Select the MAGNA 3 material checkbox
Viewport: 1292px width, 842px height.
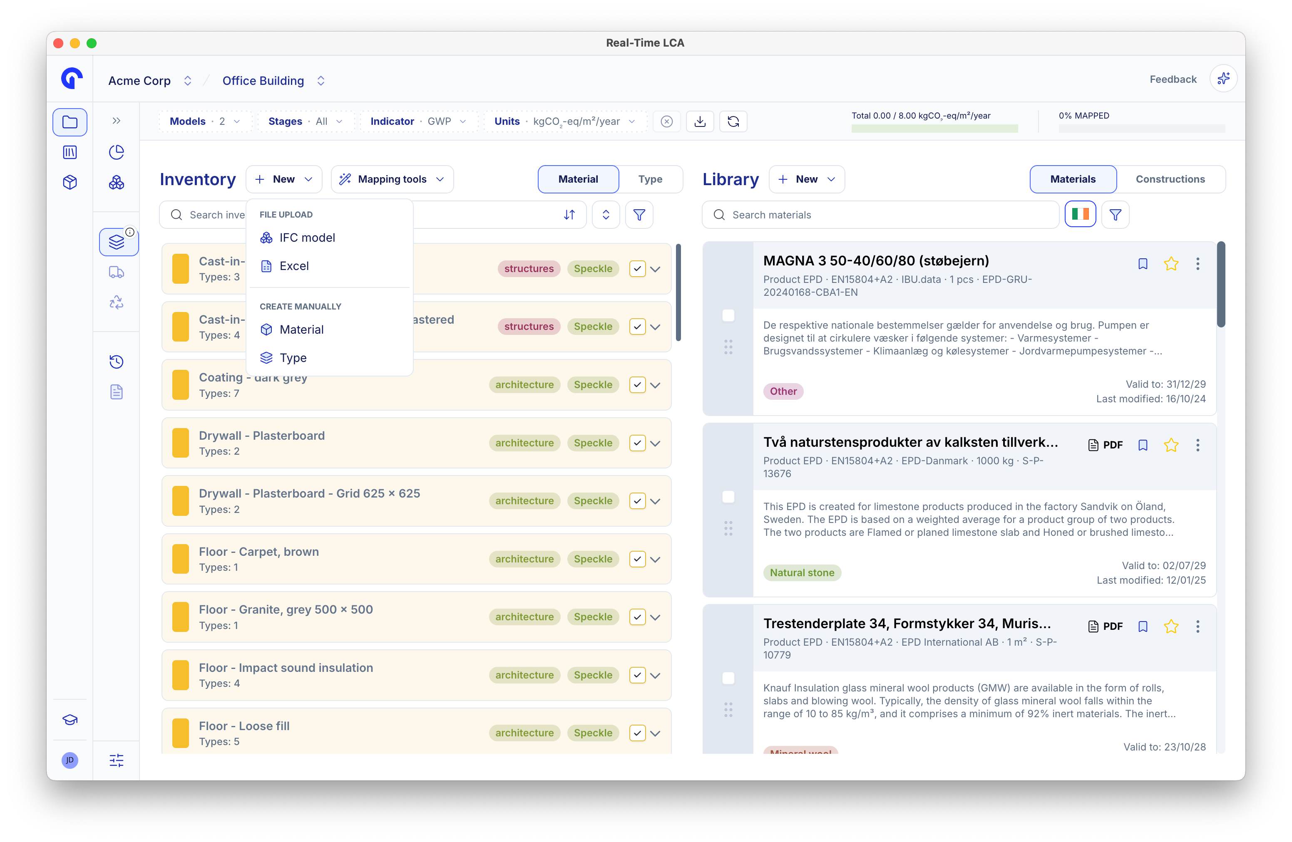pyautogui.click(x=728, y=315)
